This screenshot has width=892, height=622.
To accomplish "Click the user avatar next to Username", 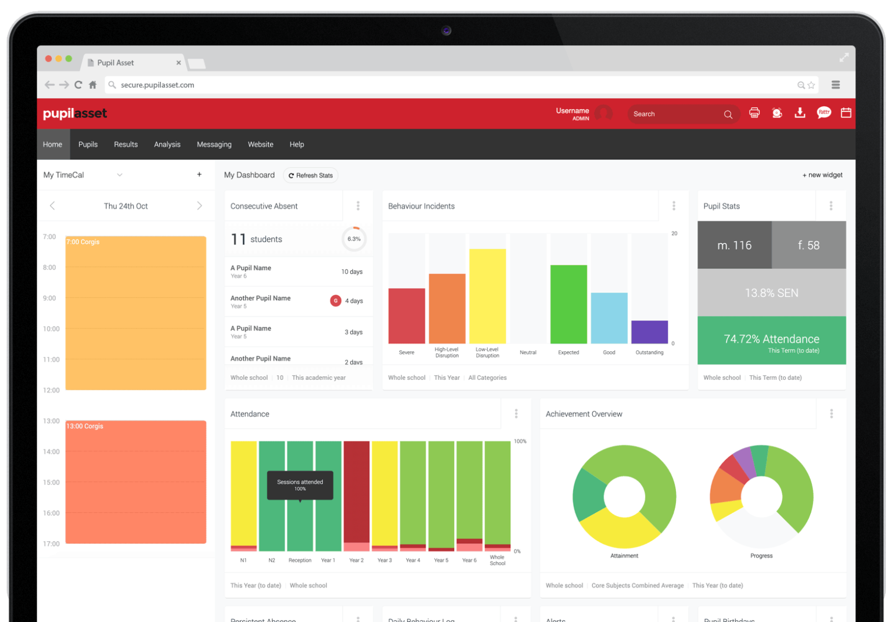I will [604, 113].
